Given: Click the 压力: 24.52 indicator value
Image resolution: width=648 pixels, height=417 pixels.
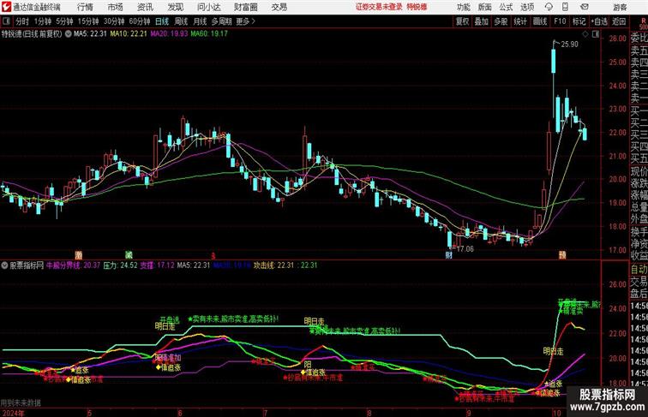Looking at the screenshot, I should (120, 265).
